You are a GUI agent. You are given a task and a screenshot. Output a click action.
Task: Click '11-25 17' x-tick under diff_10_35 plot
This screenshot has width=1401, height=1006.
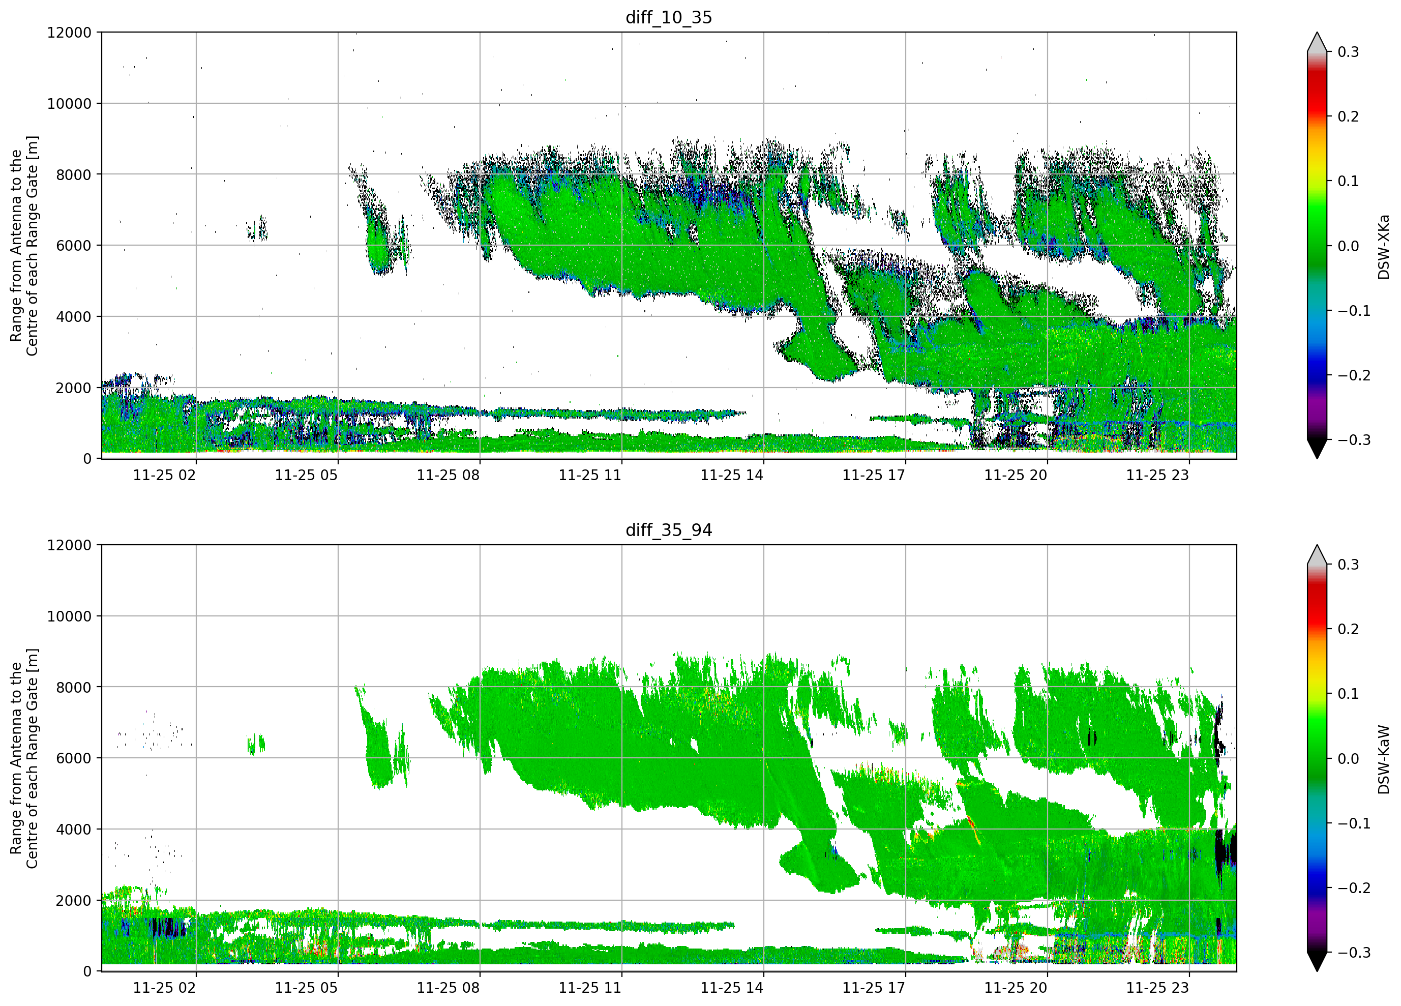(874, 475)
